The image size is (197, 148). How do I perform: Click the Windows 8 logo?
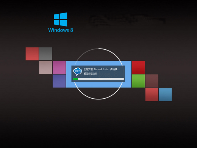(x=61, y=22)
